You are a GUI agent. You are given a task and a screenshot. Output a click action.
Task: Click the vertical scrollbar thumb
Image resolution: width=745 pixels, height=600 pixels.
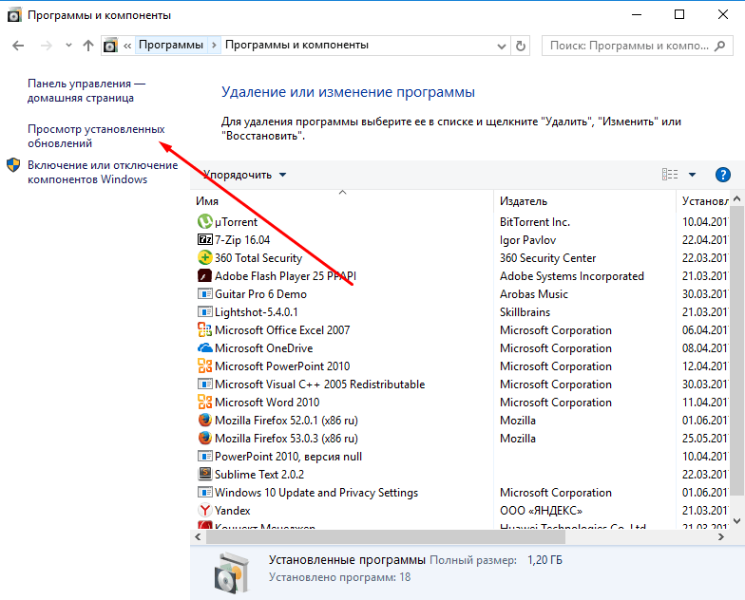click(737, 351)
